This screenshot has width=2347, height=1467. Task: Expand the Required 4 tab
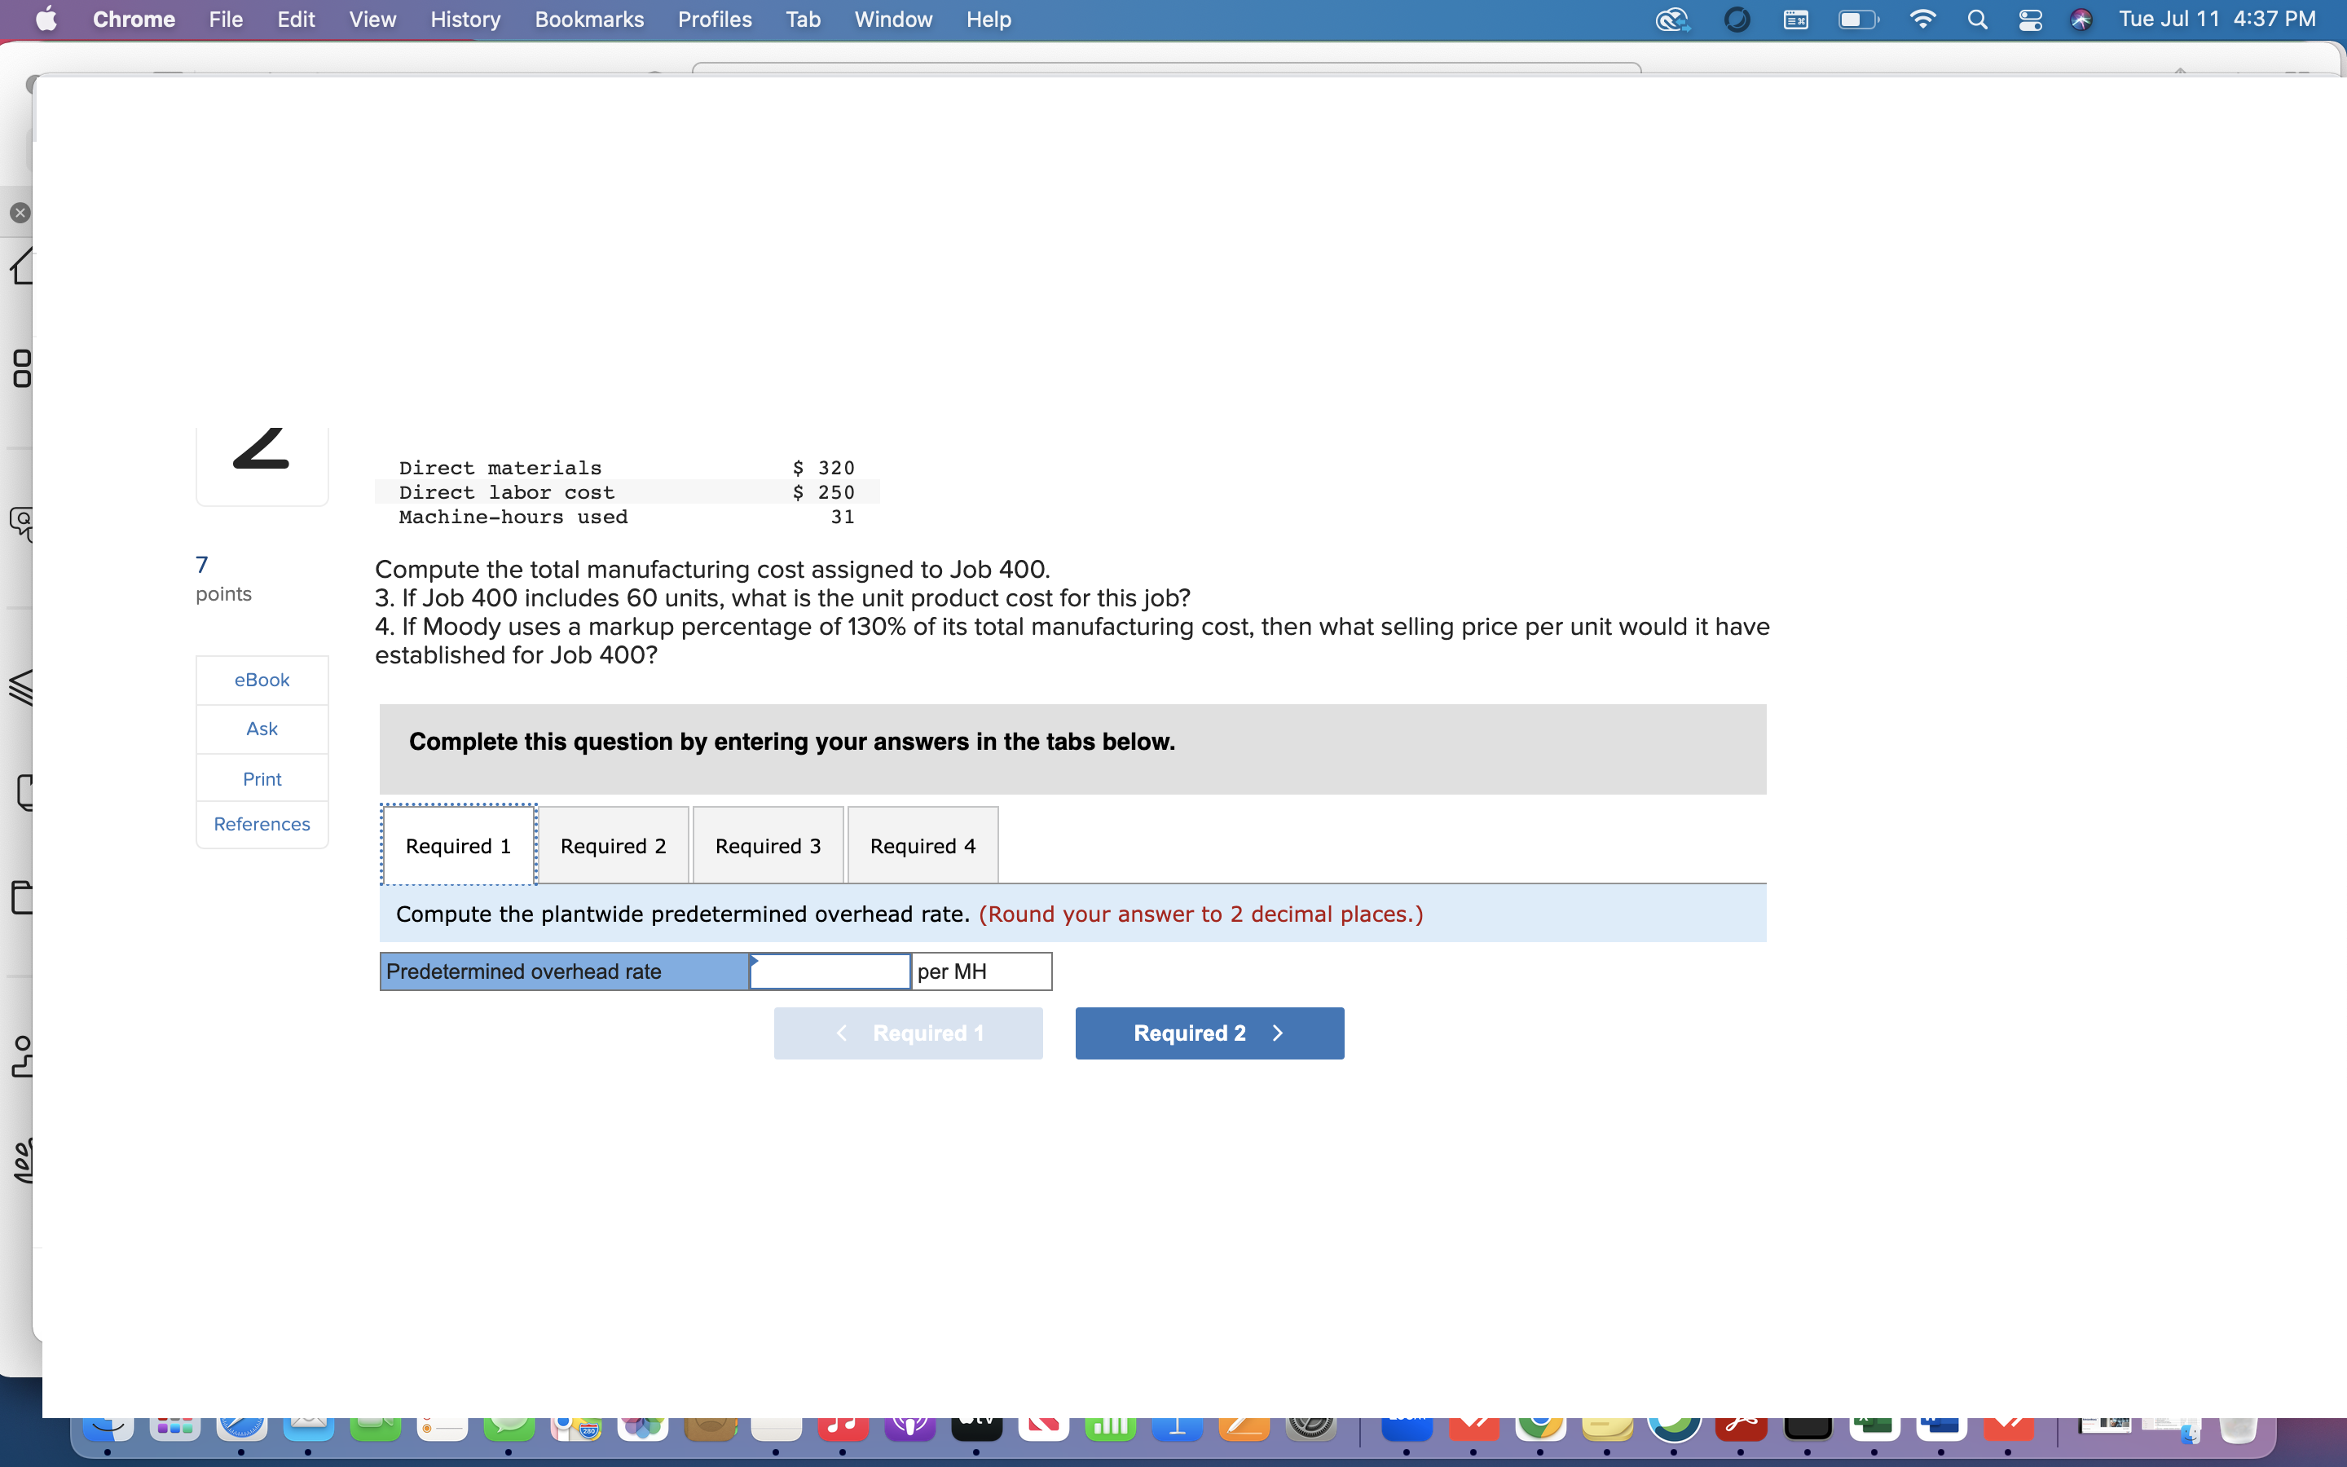923,845
